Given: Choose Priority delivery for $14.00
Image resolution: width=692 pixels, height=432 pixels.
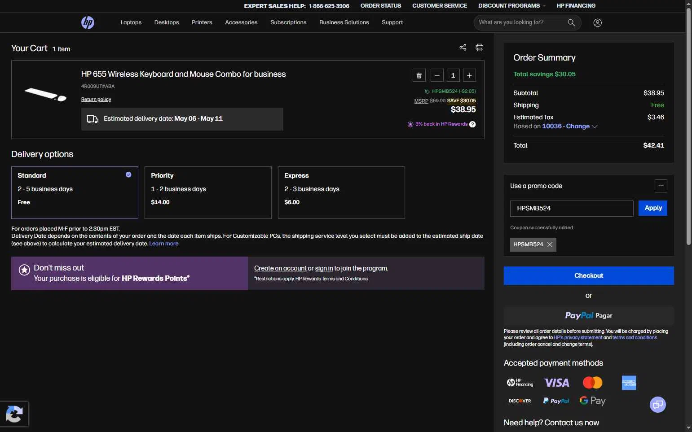Looking at the screenshot, I should point(208,192).
